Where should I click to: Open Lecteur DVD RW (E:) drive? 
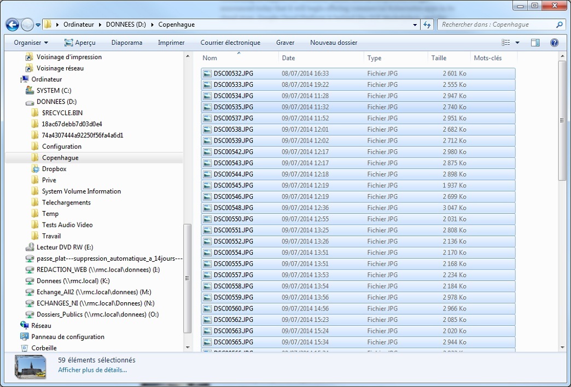tap(65, 247)
